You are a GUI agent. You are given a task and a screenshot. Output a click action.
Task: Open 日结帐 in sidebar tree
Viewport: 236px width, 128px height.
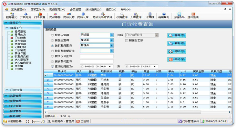point(19,69)
